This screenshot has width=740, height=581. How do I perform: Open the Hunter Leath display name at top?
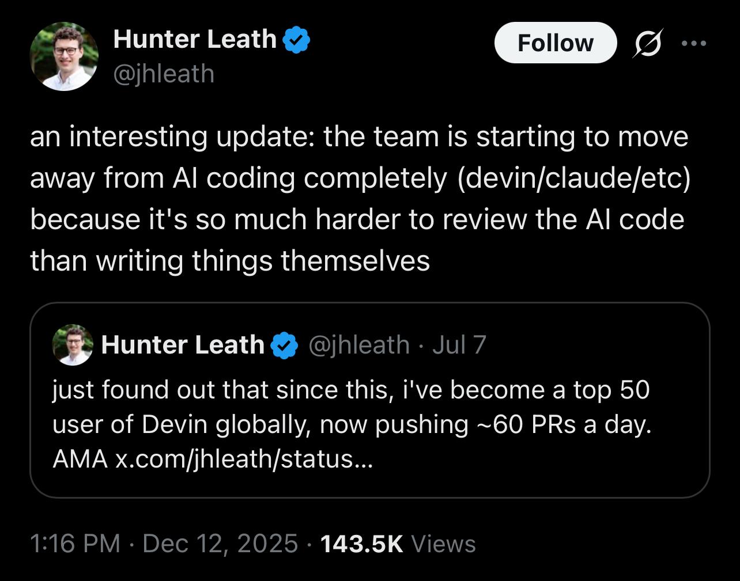click(195, 39)
